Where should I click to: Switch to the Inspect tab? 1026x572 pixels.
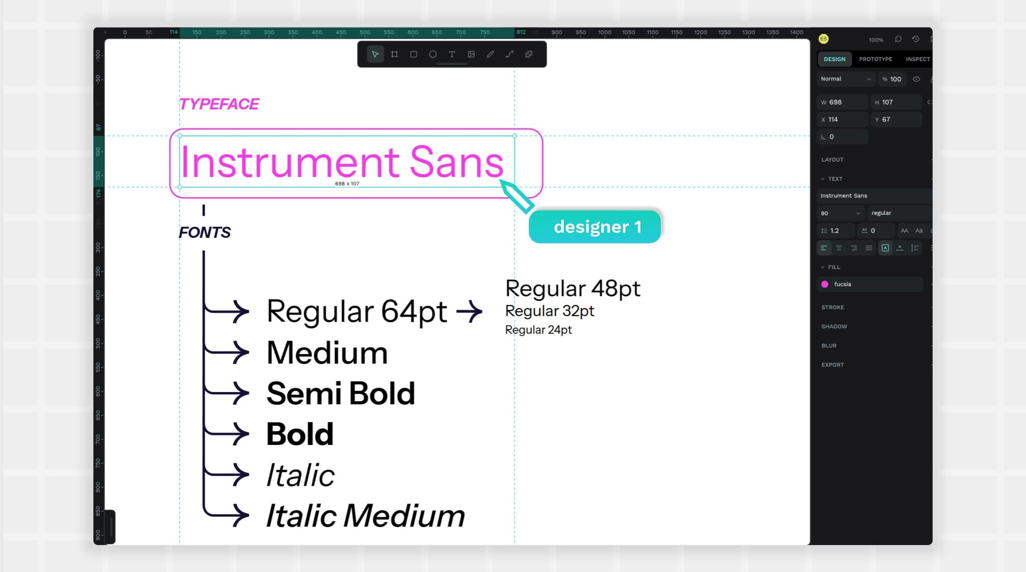pos(917,59)
